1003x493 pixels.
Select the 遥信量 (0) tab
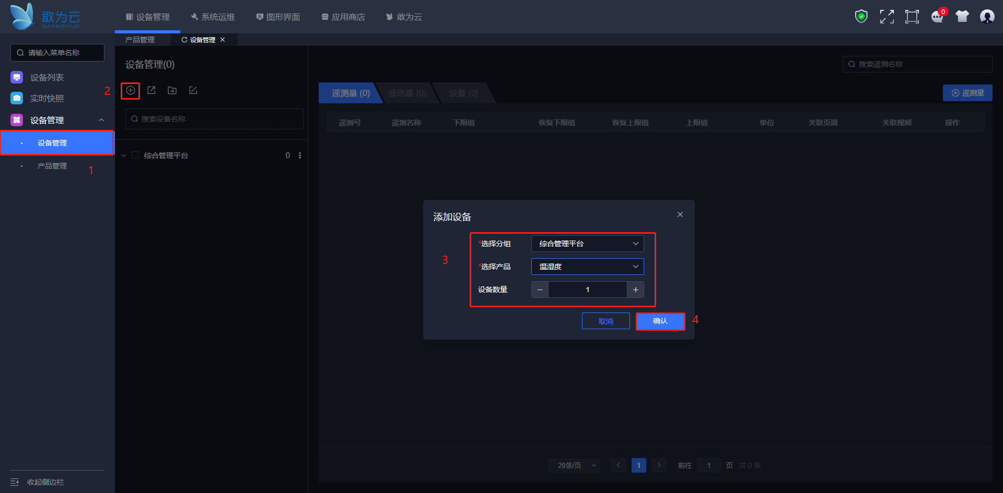point(407,93)
